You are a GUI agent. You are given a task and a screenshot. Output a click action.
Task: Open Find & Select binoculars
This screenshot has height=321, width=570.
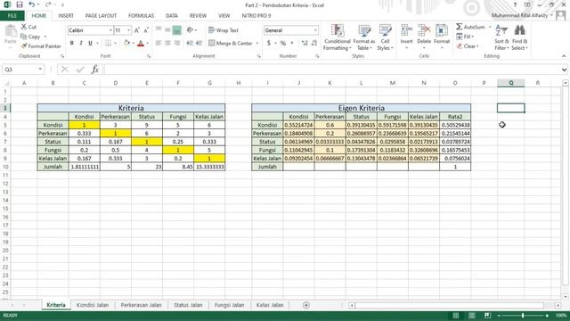point(520,37)
